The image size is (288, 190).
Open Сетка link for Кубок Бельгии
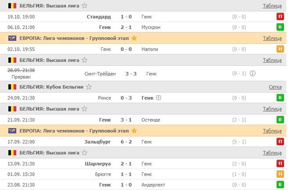coord(275,87)
